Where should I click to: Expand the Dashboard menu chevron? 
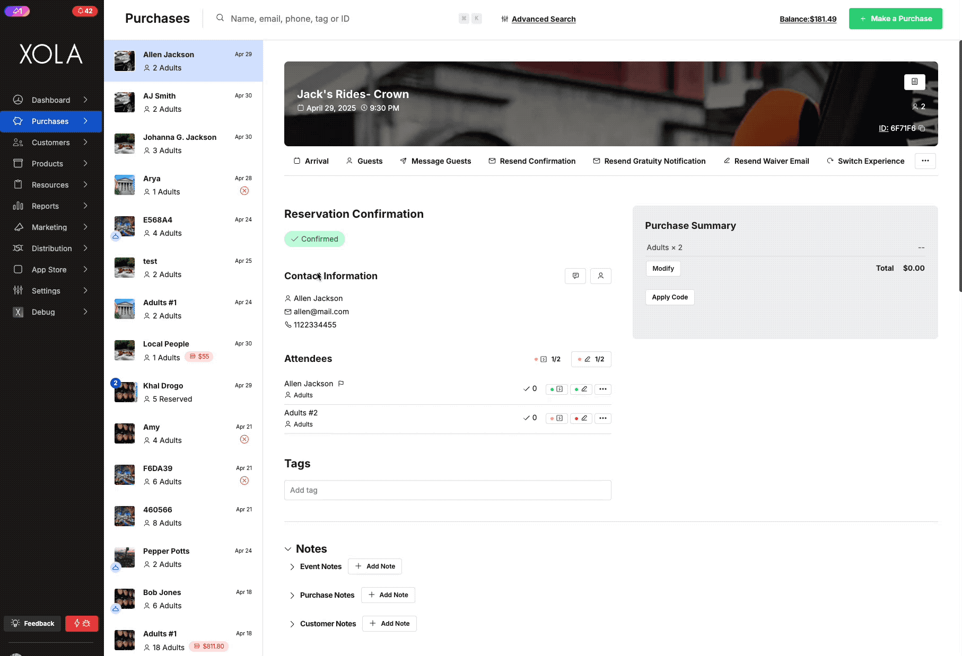pyautogui.click(x=85, y=100)
